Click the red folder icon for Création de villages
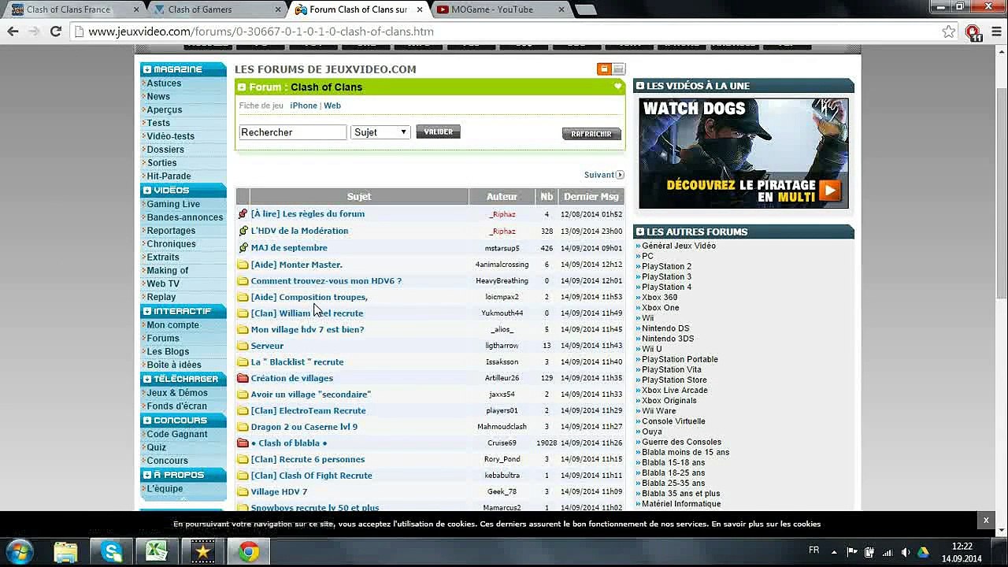1008x567 pixels. pyautogui.click(x=243, y=379)
